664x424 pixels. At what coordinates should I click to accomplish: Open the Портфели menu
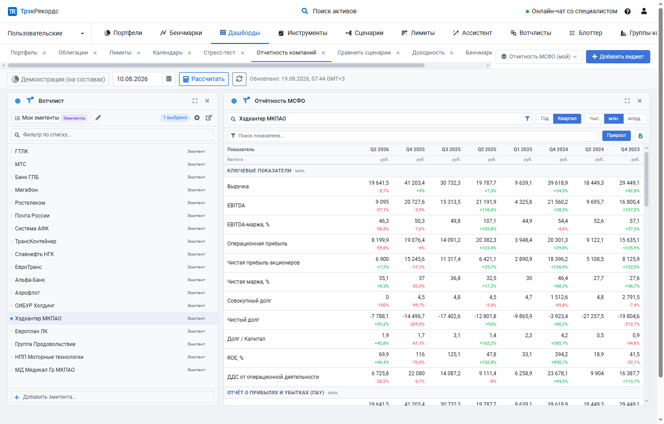[123, 33]
